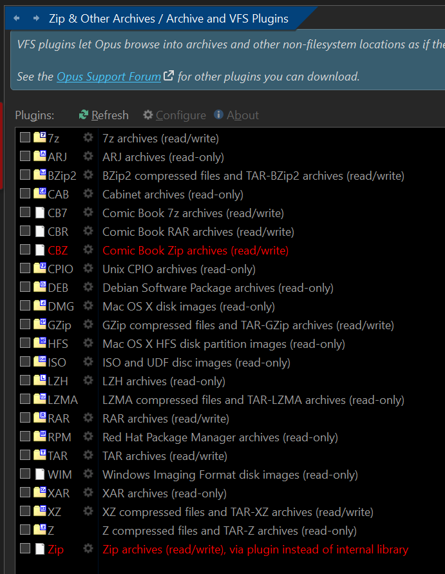Toggle the CBZ plugin checkbox

click(x=25, y=251)
